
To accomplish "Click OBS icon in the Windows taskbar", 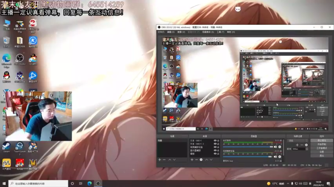I will pos(98,183).
